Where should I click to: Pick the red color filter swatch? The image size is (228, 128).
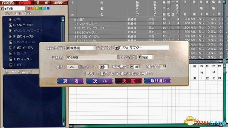[x=29, y=8]
